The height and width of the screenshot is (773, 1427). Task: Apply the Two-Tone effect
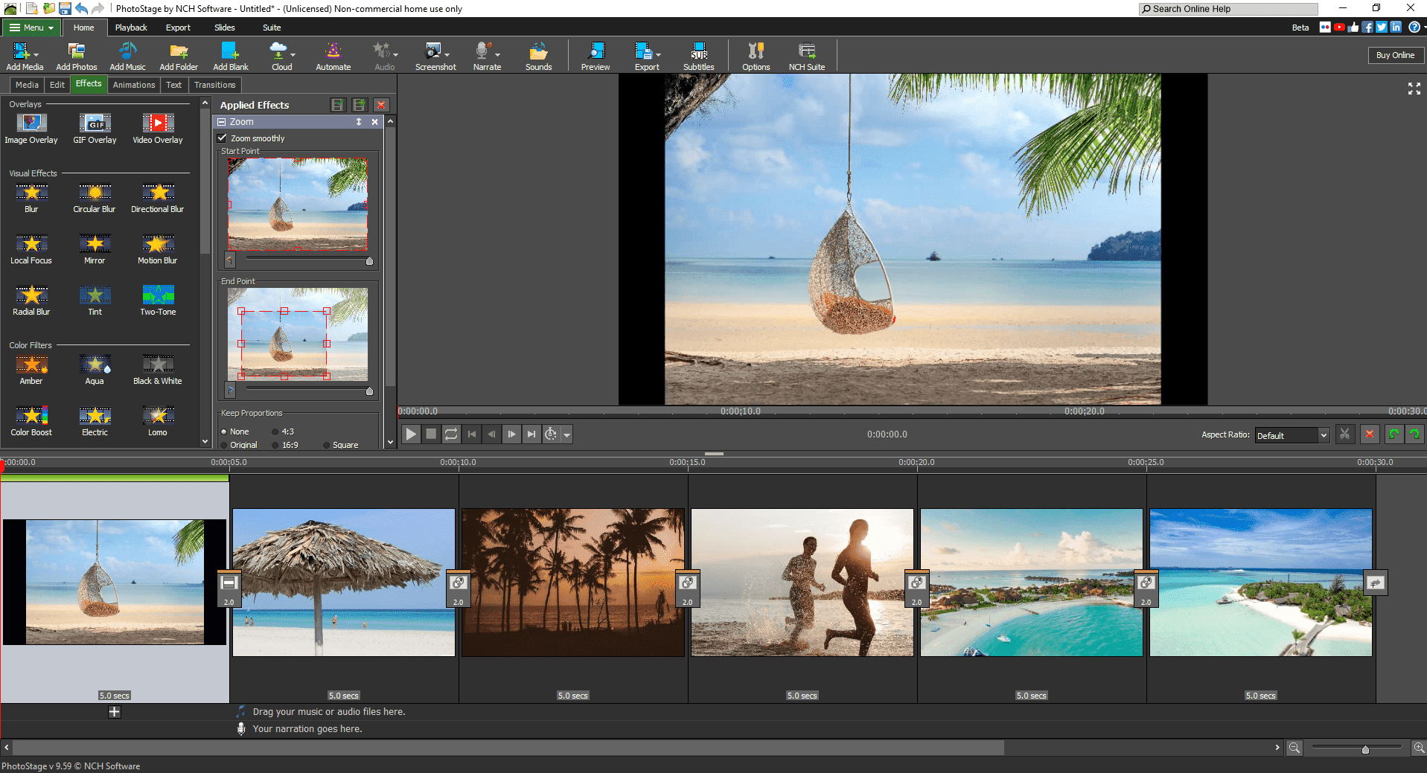point(158,301)
